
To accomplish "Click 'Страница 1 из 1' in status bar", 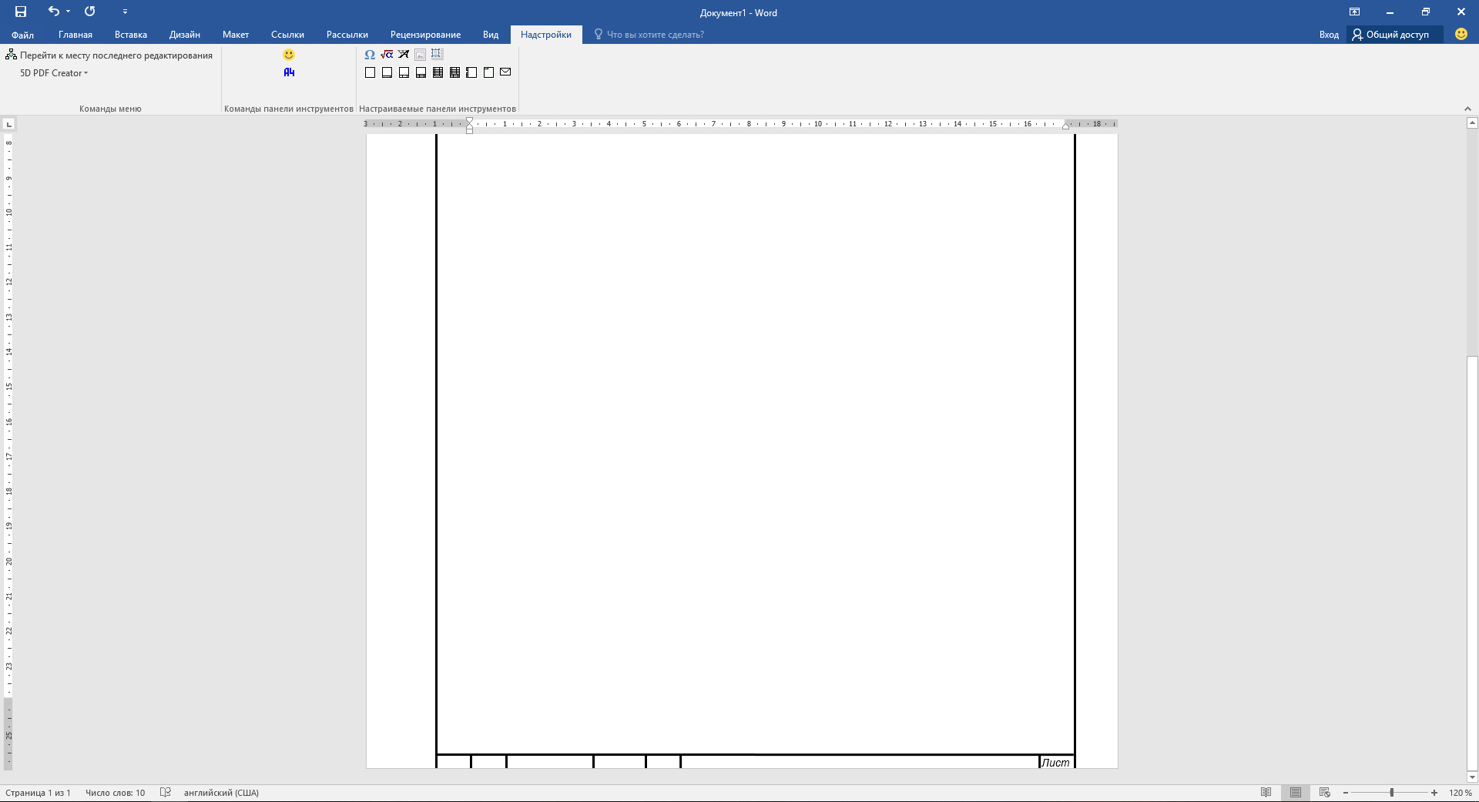I will (38, 793).
